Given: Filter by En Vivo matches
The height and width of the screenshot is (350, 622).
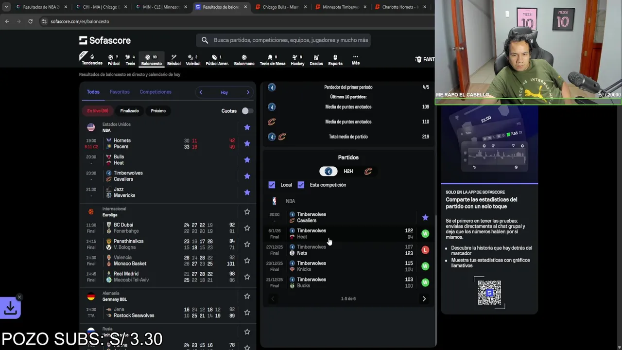Looking at the screenshot, I should [98, 111].
